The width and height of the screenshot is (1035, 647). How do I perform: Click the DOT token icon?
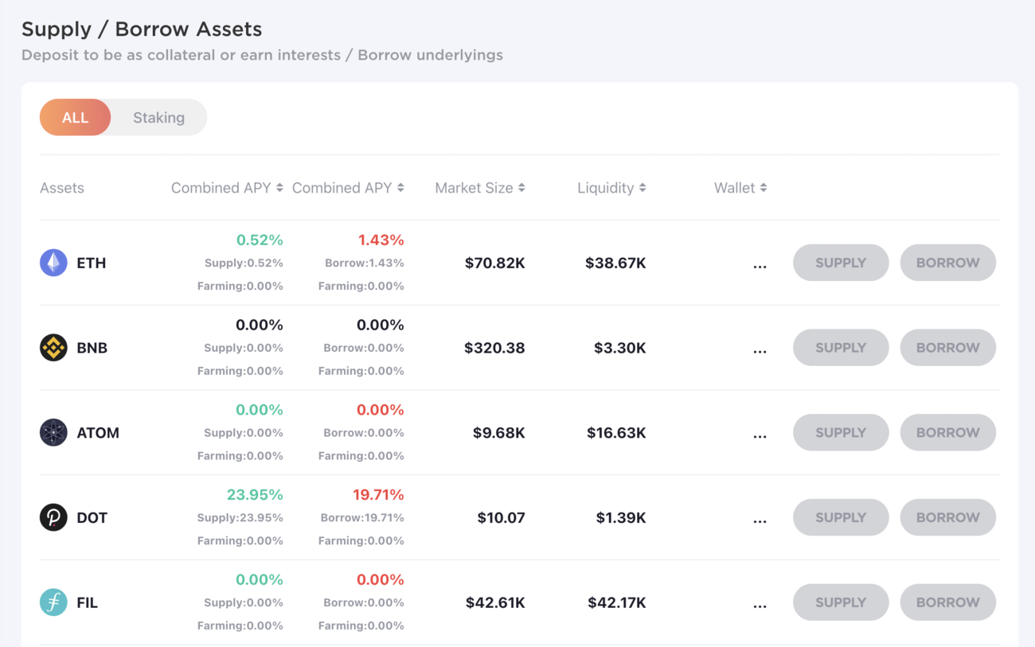click(x=53, y=517)
